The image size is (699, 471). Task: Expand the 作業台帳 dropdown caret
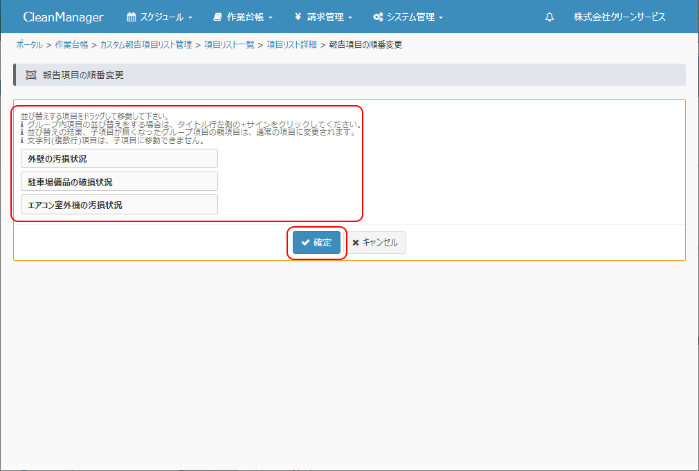271,18
